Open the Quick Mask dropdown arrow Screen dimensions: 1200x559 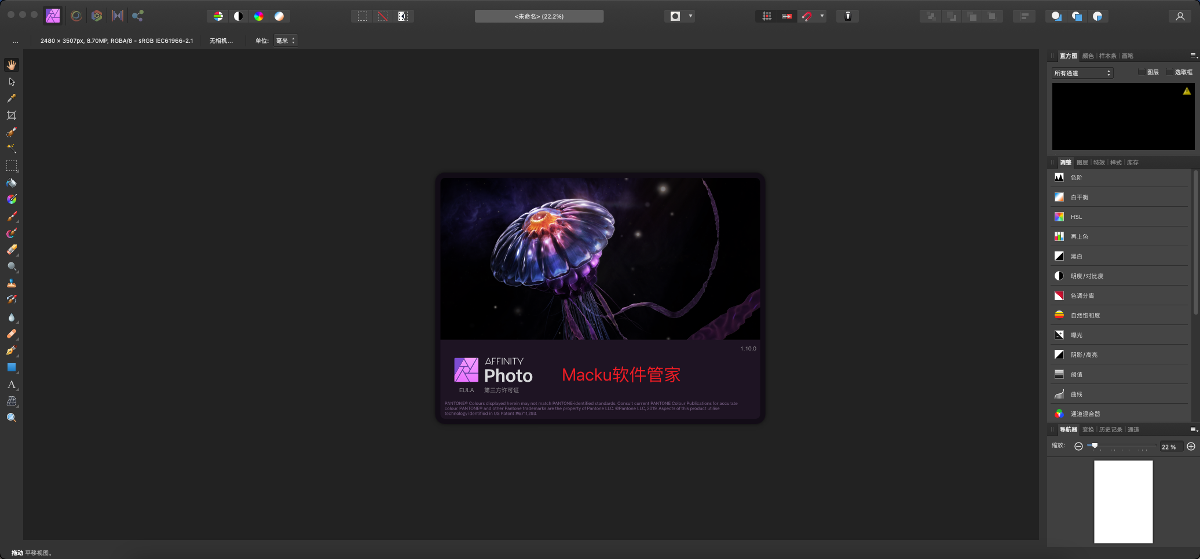tap(691, 16)
